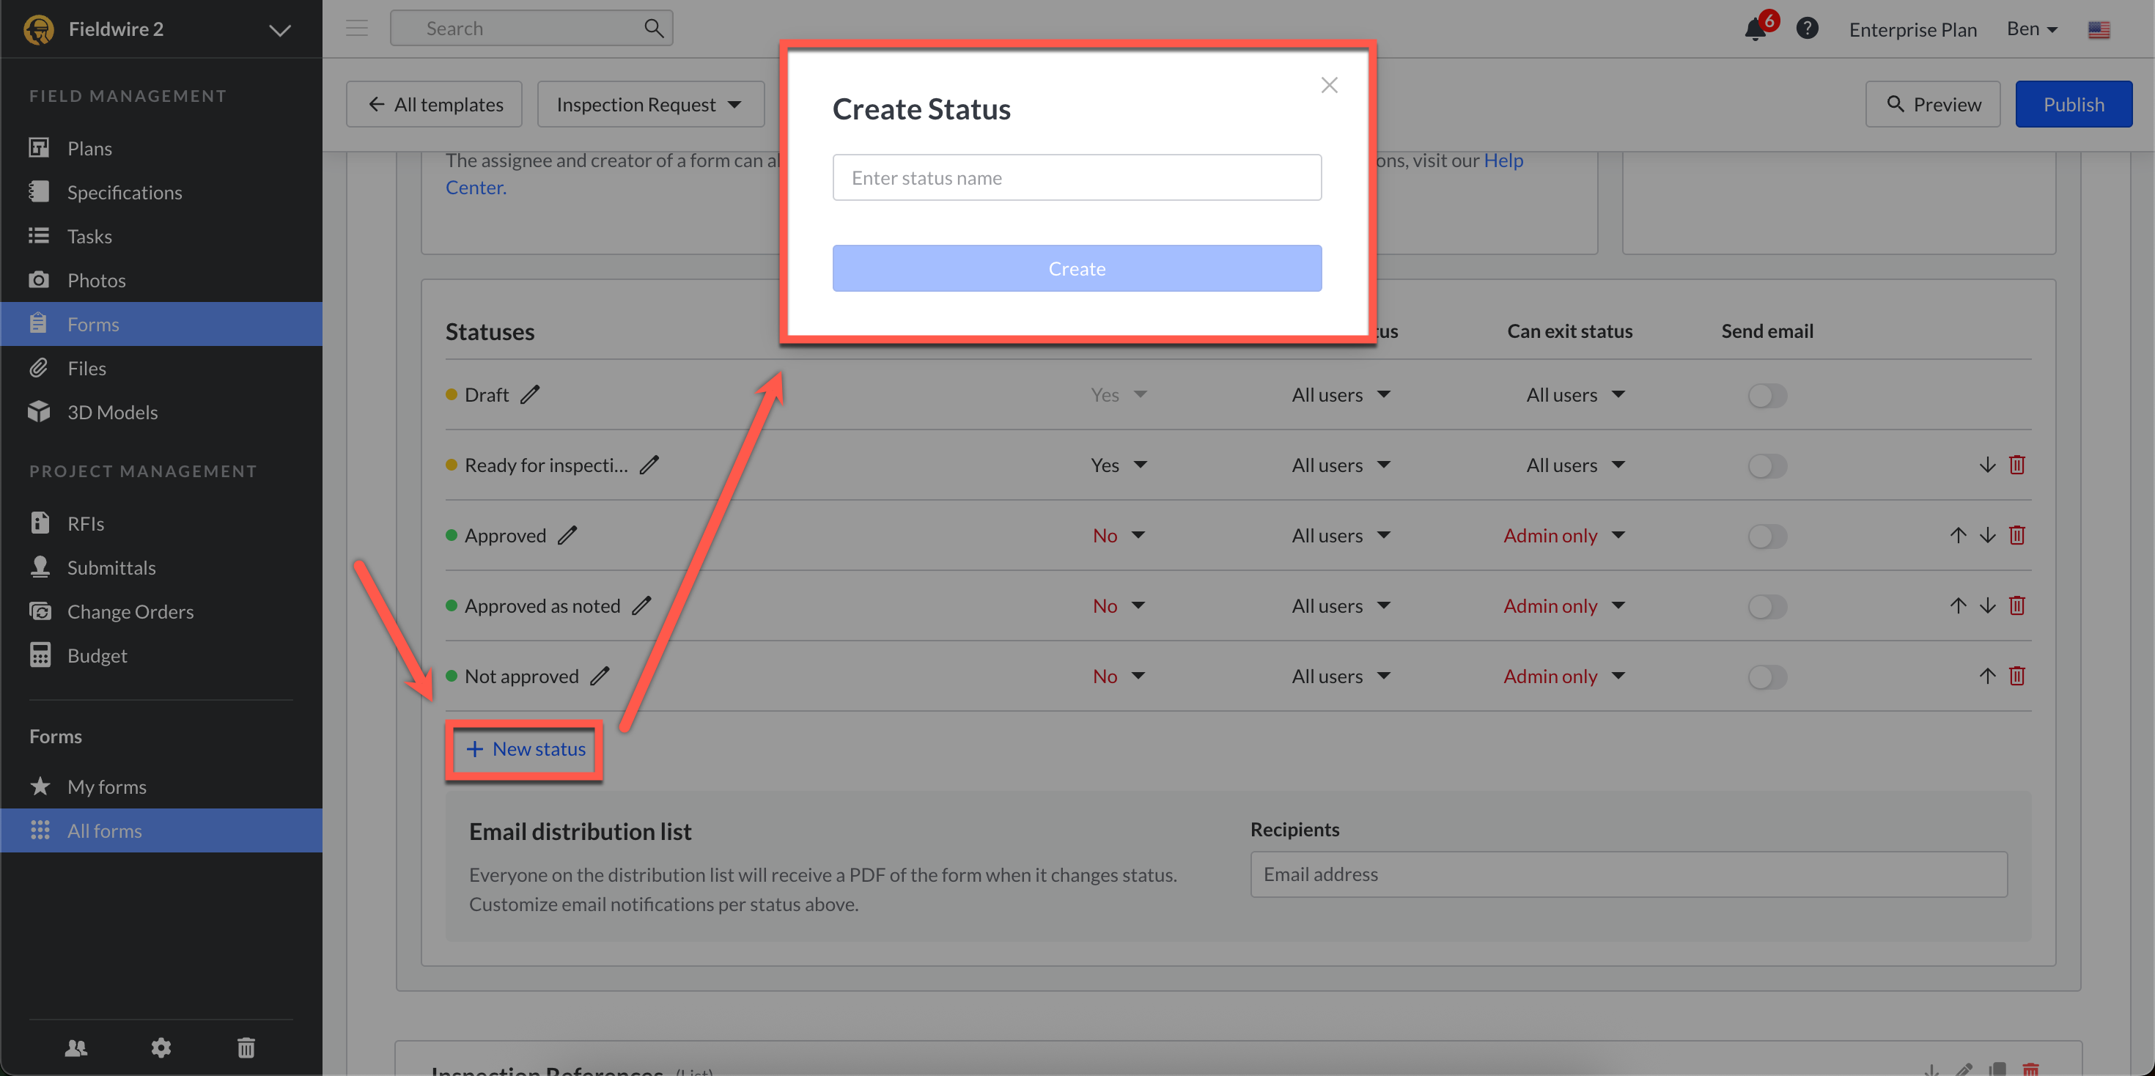Click the Publish button
Screen dimensions: 2155x1076
pos(2073,105)
